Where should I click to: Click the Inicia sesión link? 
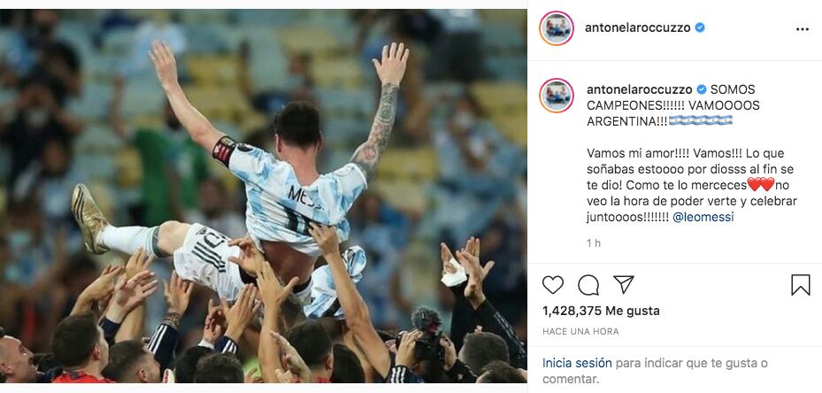click(x=577, y=363)
